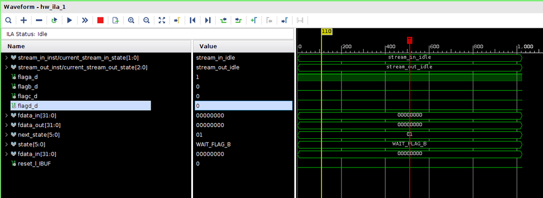Go to previous marker icon
Screen dimensions: 543x198
269,21
